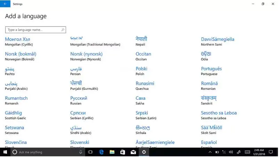Select Skolt Sami language
This screenshot has width=279, height=157.
tap(212, 130)
